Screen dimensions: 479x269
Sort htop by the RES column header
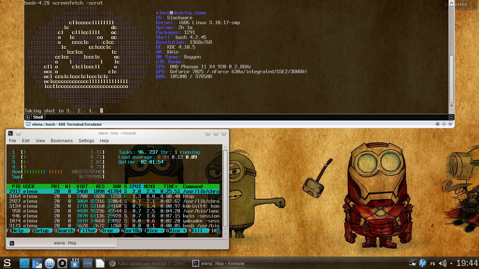[x=100, y=186]
